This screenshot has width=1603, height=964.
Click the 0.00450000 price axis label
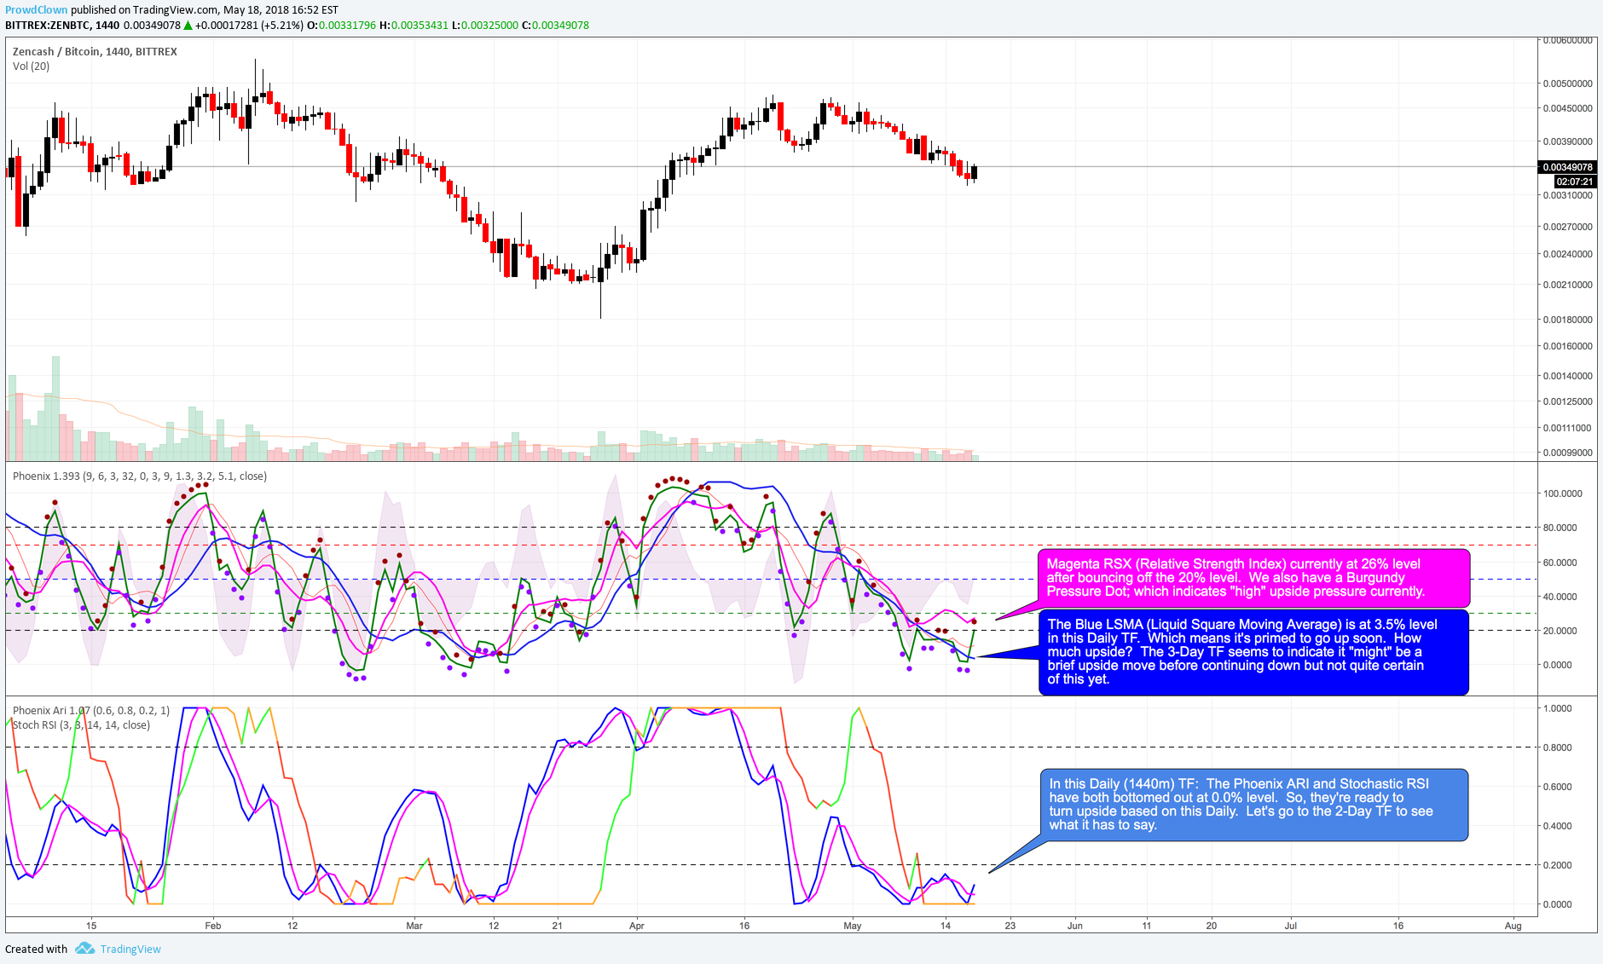tap(1567, 108)
